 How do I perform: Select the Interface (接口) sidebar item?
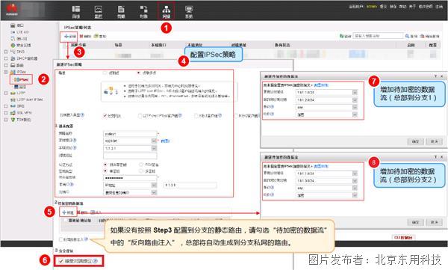coord(17,25)
